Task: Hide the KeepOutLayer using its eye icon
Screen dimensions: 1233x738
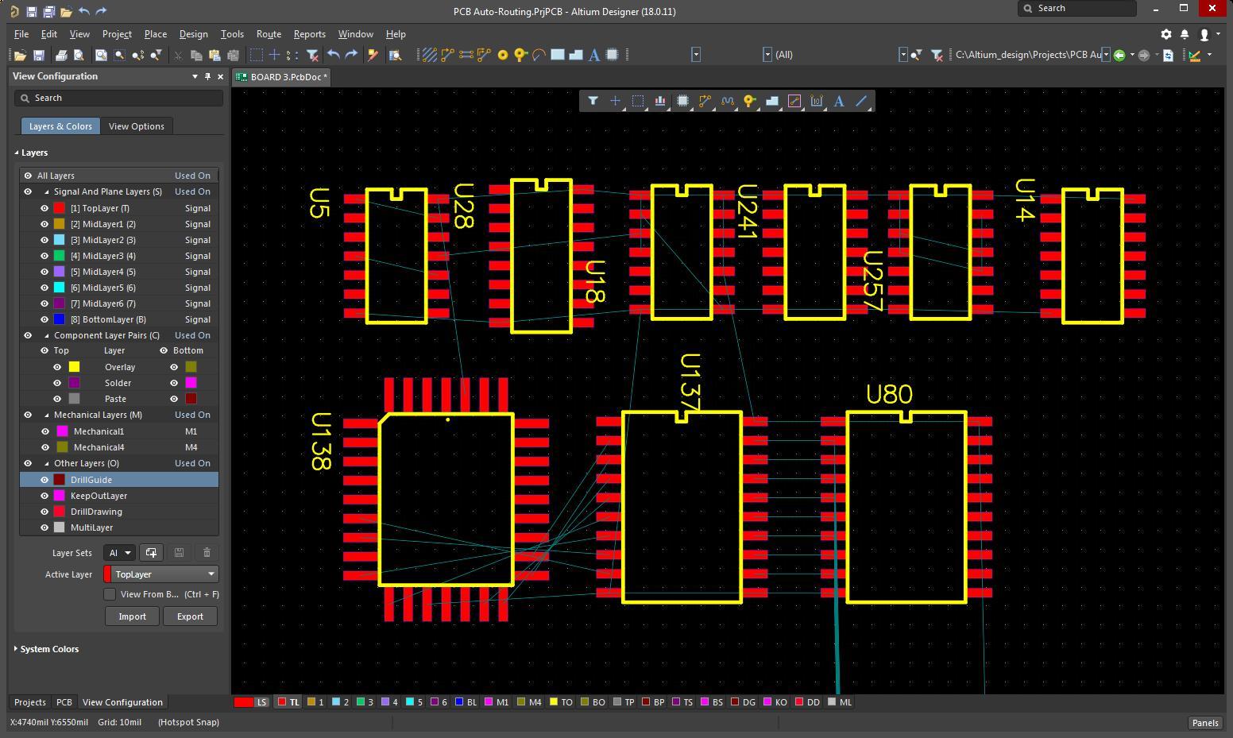Action: point(44,496)
